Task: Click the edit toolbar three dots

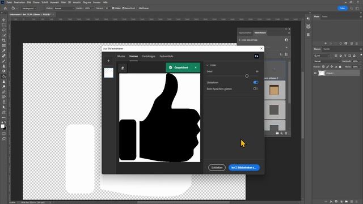Action: coord(4,117)
